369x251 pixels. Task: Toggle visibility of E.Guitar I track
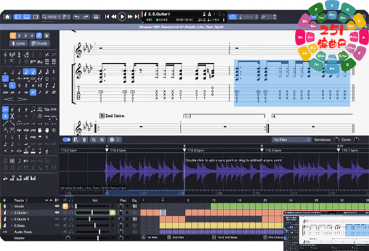coord(57,212)
